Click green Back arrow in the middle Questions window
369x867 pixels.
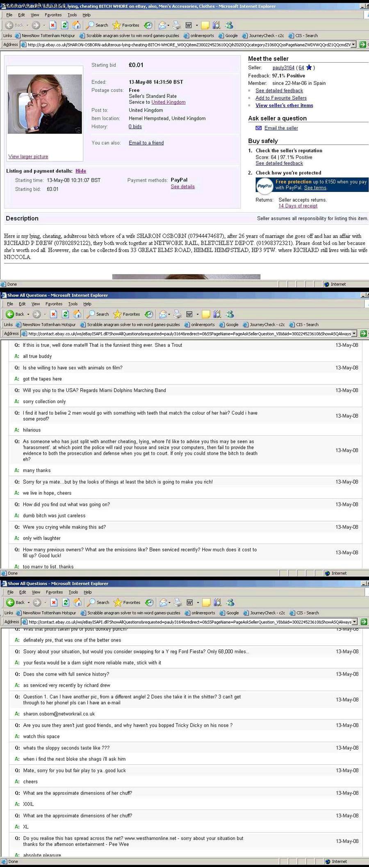pos(9,314)
